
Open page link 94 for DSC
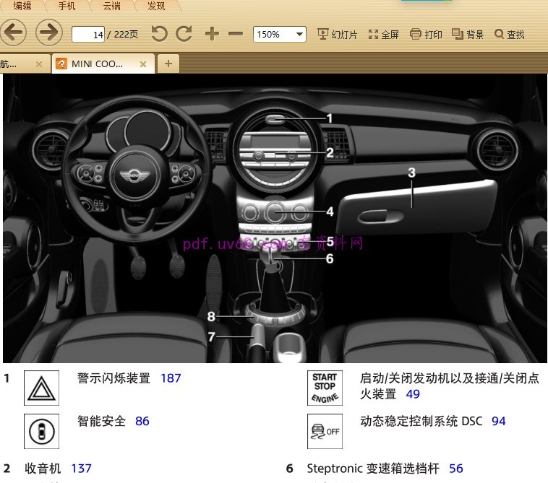pos(498,421)
